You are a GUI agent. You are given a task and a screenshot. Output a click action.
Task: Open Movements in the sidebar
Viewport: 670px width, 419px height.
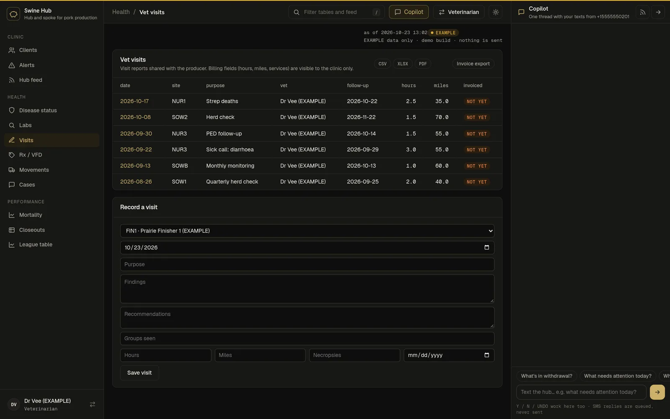pyautogui.click(x=52, y=170)
